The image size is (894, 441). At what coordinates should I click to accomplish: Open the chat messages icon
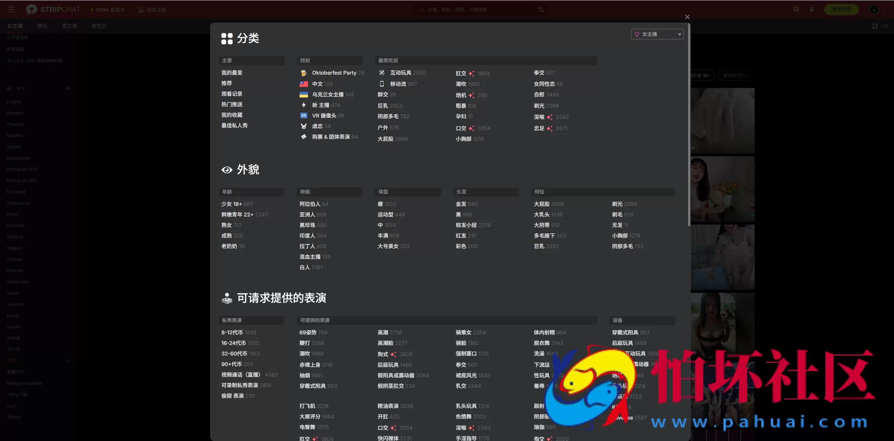[795, 10]
